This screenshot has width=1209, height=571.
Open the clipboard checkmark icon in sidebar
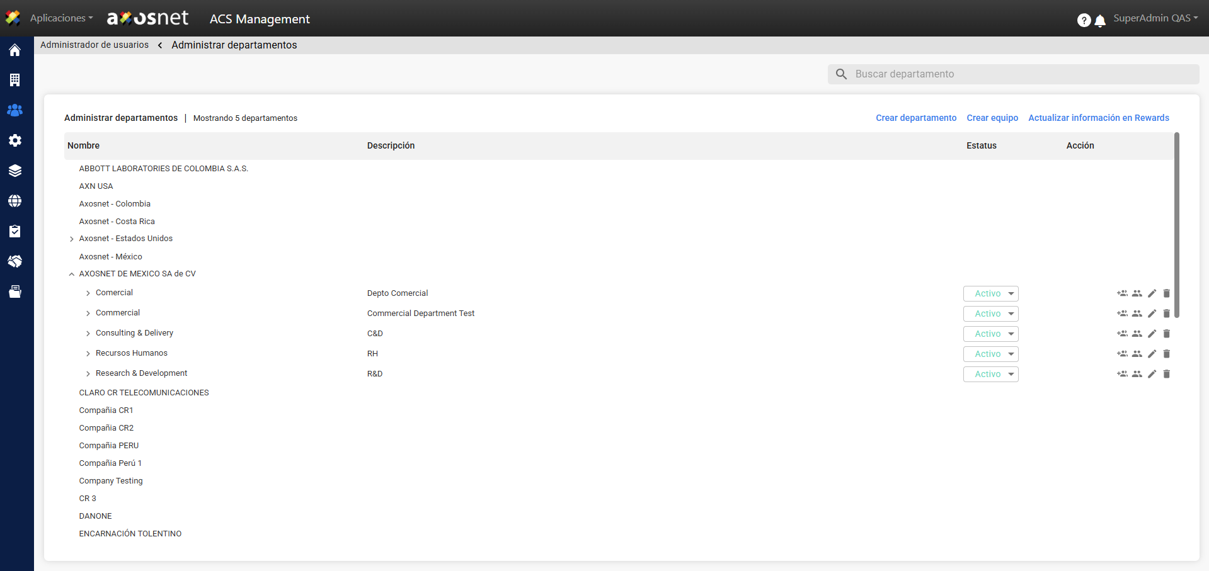click(15, 231)
